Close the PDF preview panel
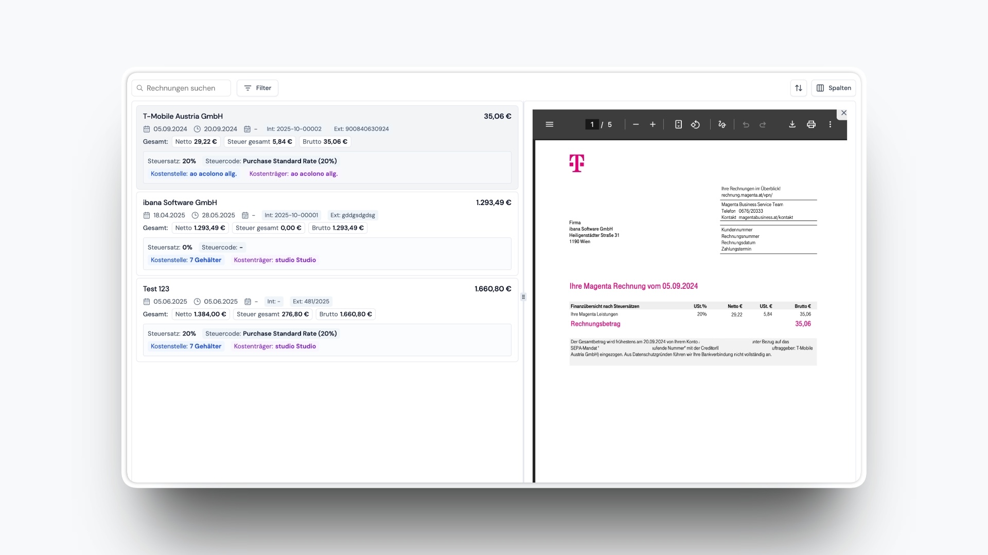The height and width of the screenshot is (555, 988). point(843,113)
